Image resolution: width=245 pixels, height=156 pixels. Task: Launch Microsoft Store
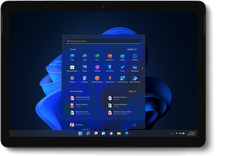point(72,68)
